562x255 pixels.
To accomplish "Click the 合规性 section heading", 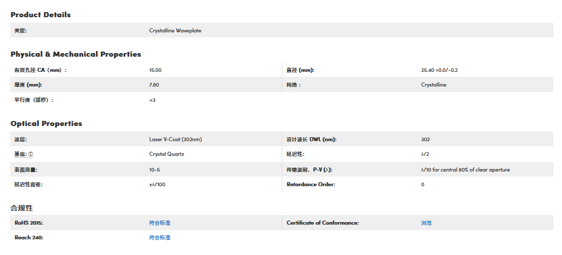I will click(x=22, y=208).
